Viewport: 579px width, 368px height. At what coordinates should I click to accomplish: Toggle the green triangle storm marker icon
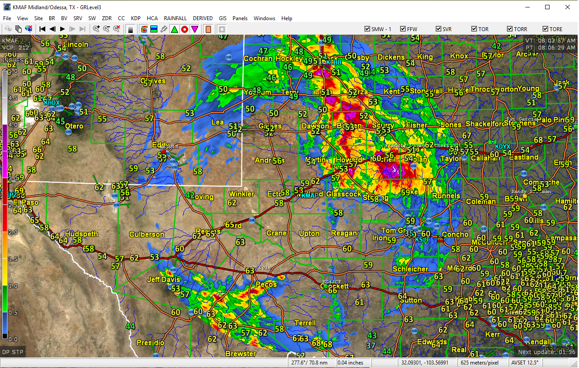click(174, 29)
